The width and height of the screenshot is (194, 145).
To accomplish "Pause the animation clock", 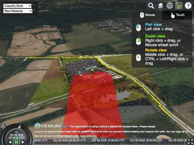I will pos(17,142).
